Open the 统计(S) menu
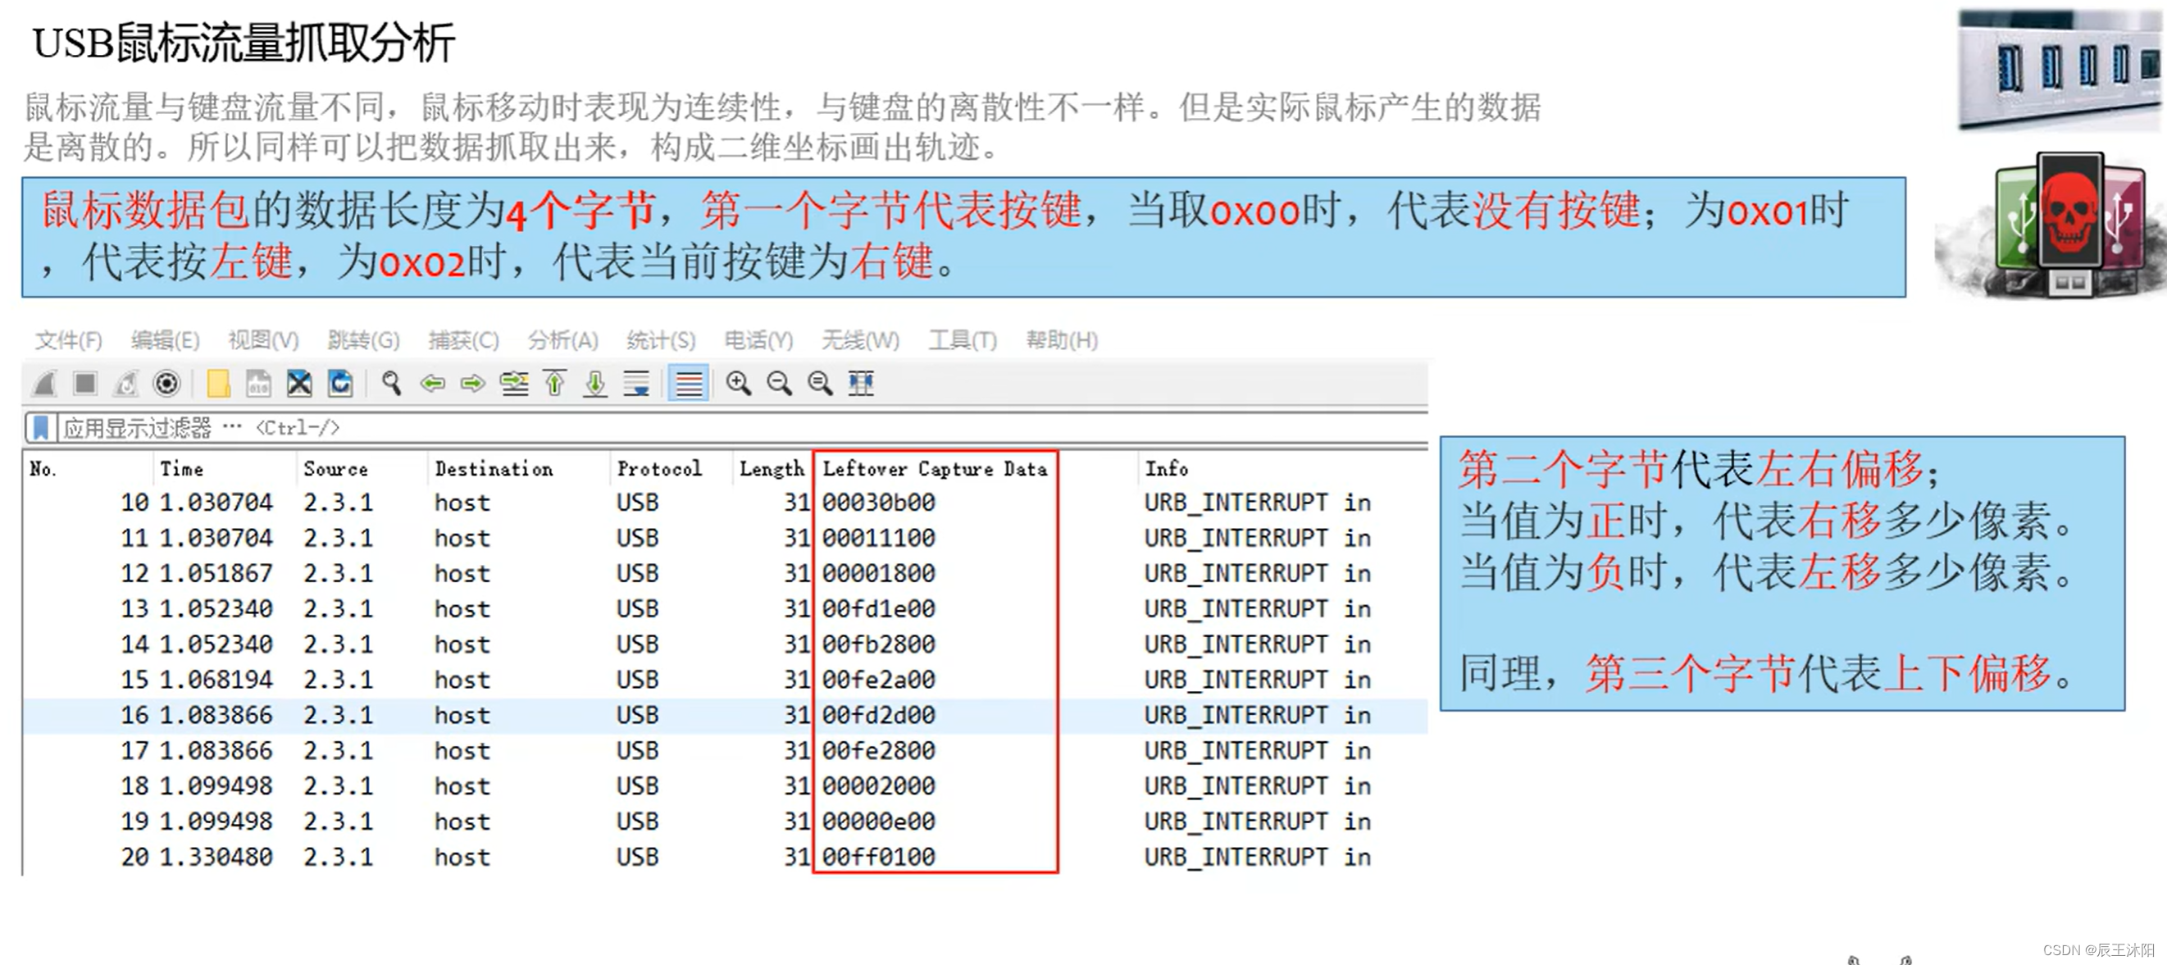Screen dimensions: 2167x965 point(661,341)
